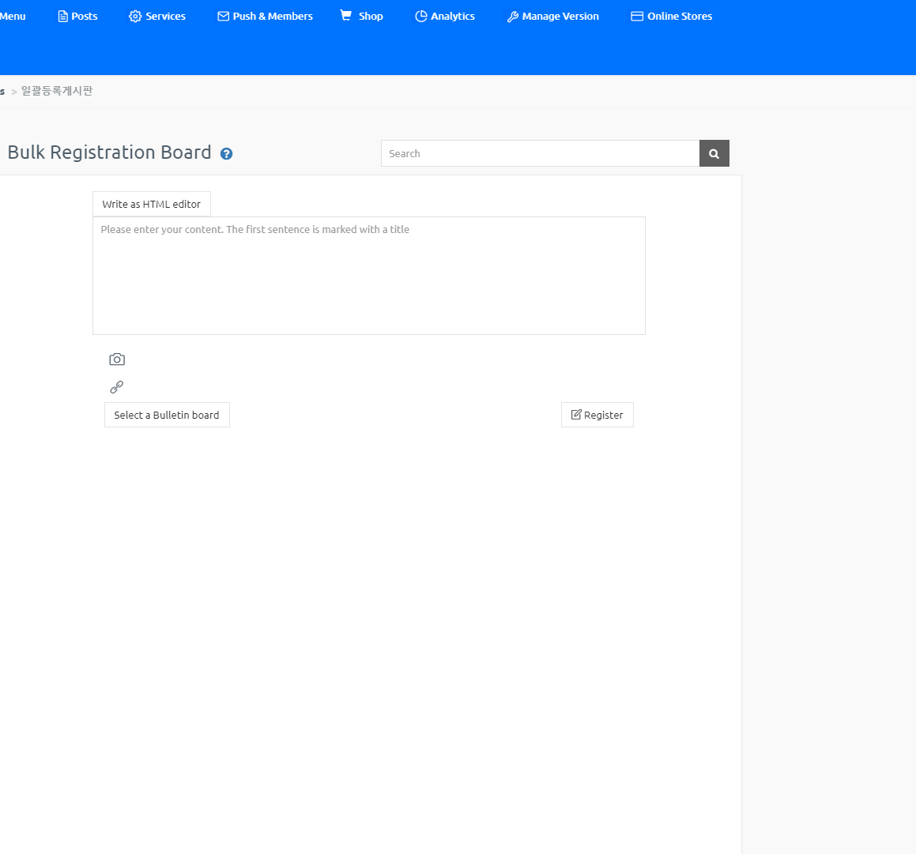Open Manage Version wrench menu

click(x=552, y=16)
